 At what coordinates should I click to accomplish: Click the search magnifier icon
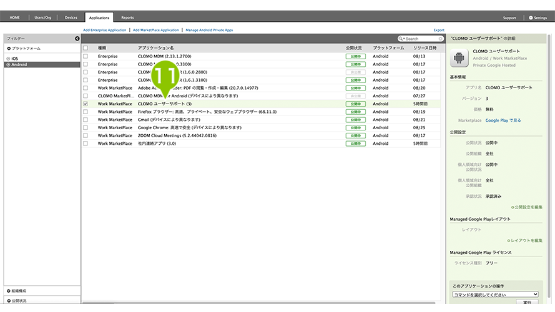(x=401, y=39)
